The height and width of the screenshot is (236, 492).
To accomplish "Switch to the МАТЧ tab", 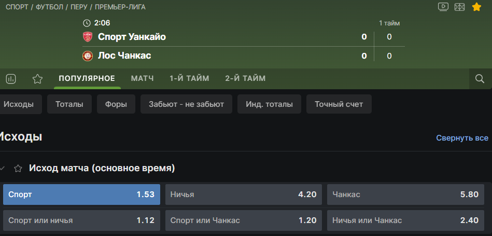I will (x=143, y=78).
